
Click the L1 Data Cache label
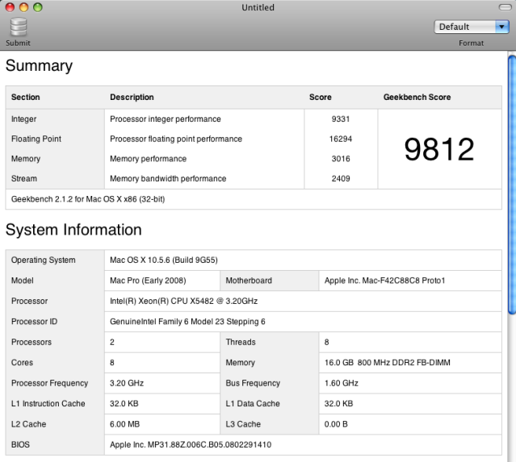(253, 403)
